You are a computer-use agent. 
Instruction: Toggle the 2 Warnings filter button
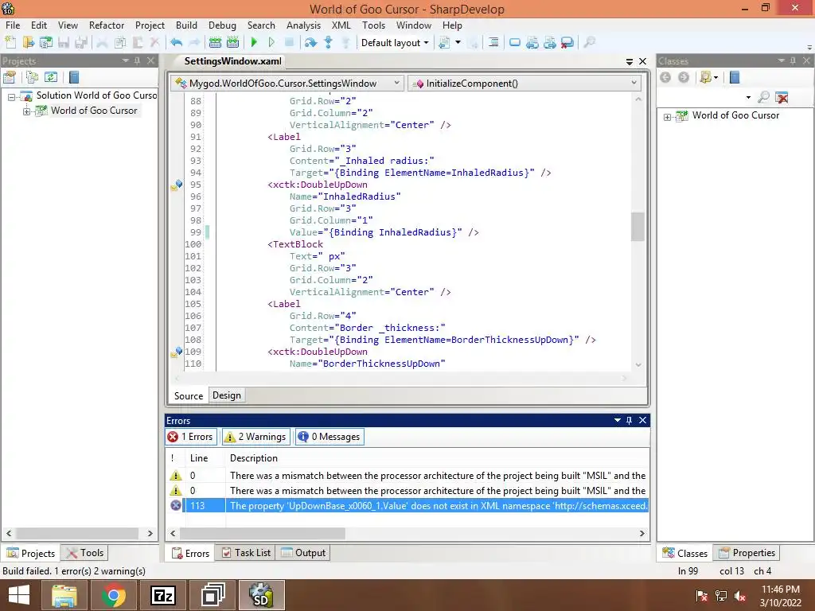(x=255, y=437)
